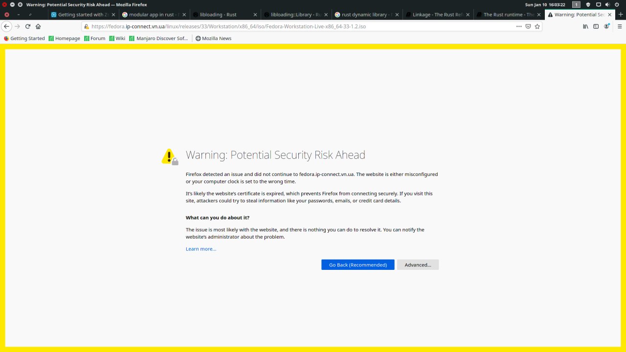
Task: Minimize the Firefox window
Action: [12, 4]
